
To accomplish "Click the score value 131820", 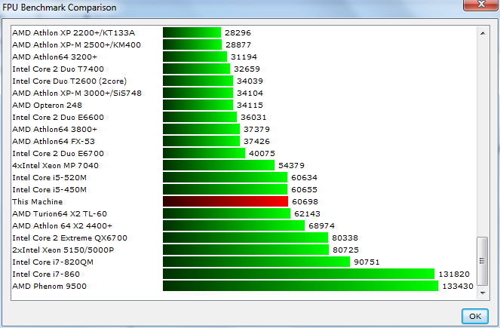I will click(x=454, y=274).
